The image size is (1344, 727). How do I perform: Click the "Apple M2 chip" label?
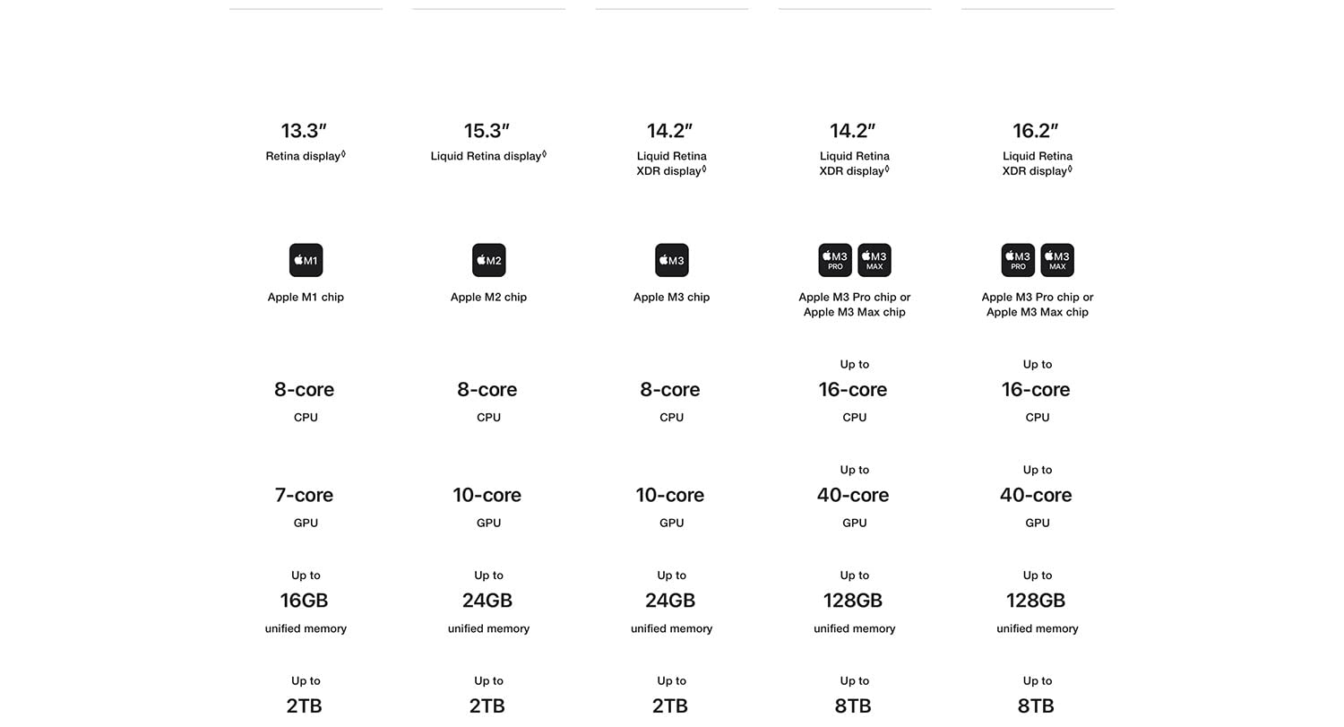[488, 297]
